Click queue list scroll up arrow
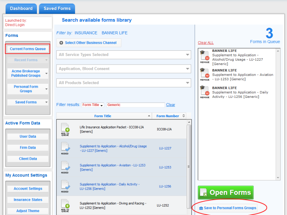The image size is (287, 215). pos(278,51)
